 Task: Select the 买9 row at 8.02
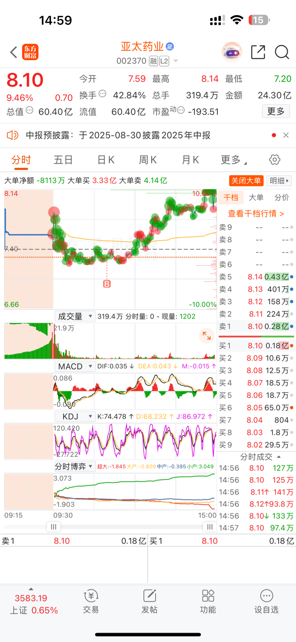click(x=256, y=445)
